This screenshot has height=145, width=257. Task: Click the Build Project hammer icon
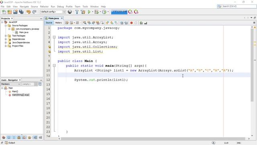coord(77,12)
